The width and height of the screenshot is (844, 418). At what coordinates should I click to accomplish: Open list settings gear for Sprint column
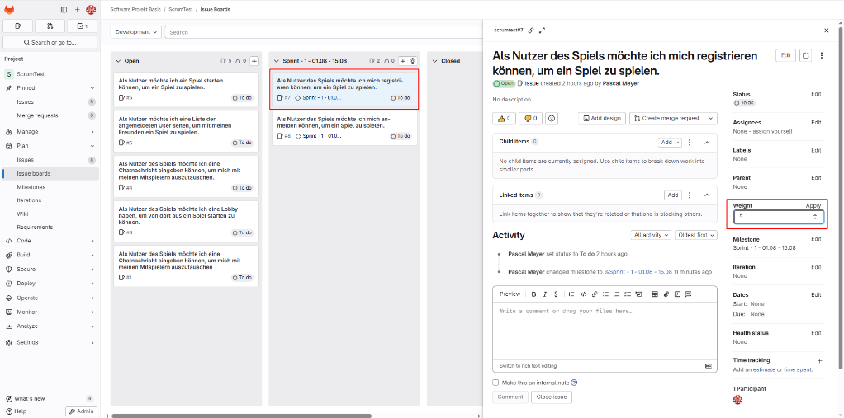click(413, 61)
